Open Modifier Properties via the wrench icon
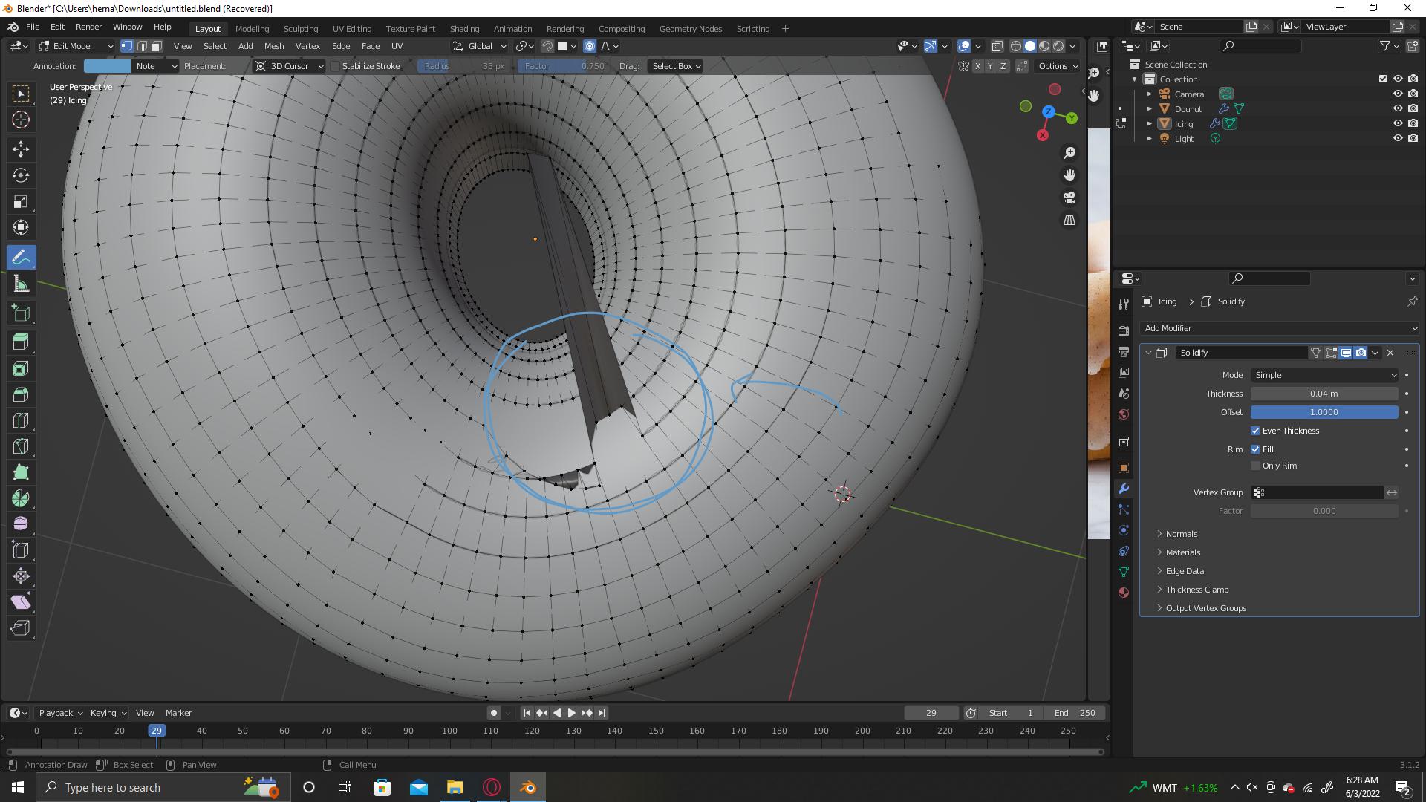Image resolution: width=1426 pixels, height=802 pixels. 1124,488
